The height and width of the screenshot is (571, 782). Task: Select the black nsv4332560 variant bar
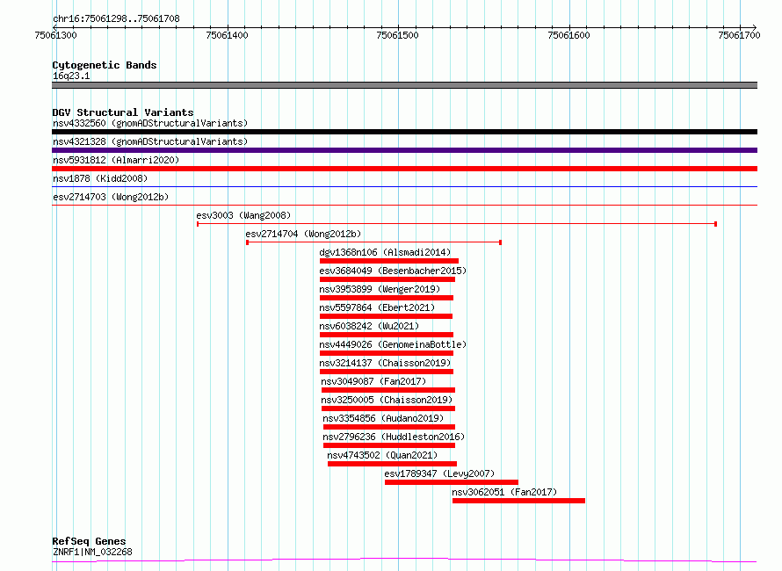pos(404,132)
